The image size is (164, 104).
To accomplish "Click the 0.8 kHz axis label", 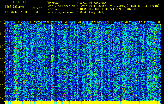I will pyautogui.click(x=2, y=73).
